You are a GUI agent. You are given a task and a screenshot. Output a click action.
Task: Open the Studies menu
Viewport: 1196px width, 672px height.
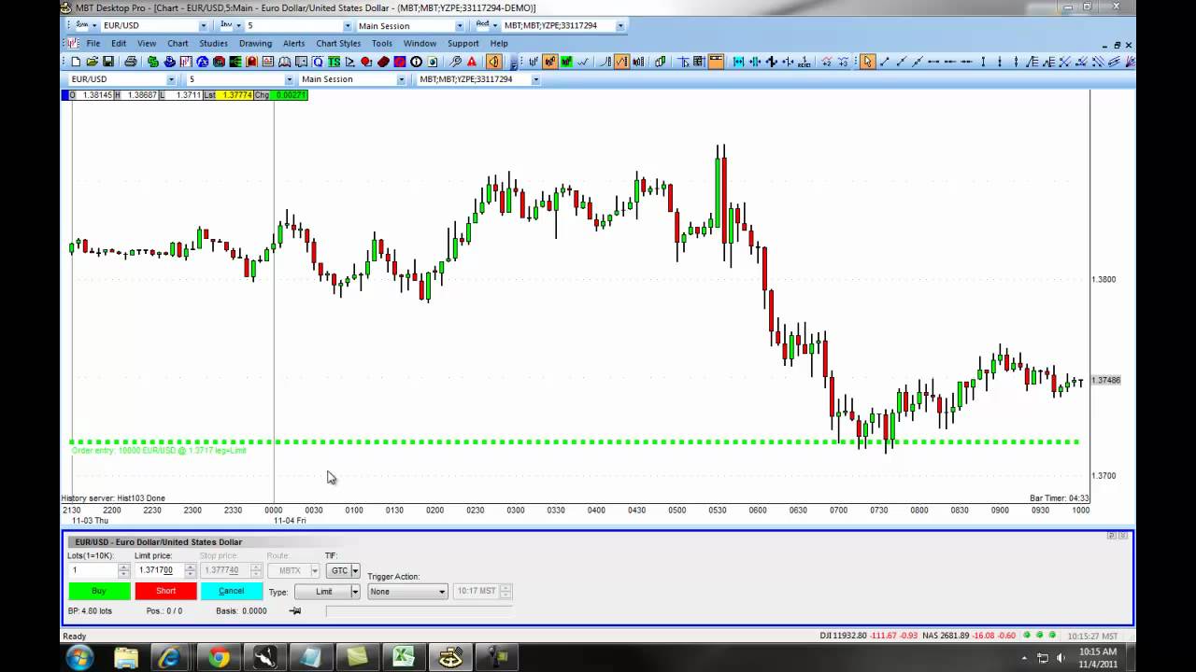(x=213, y=43)
